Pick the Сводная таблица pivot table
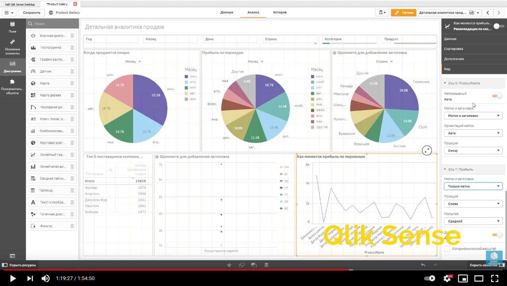 point(52,179)
